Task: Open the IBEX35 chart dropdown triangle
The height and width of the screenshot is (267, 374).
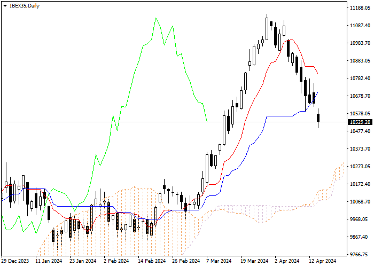Action: (5, 6)
